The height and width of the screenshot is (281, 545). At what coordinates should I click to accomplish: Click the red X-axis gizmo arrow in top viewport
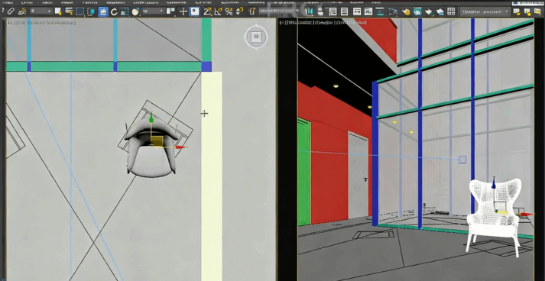click(x=180, y=147)
